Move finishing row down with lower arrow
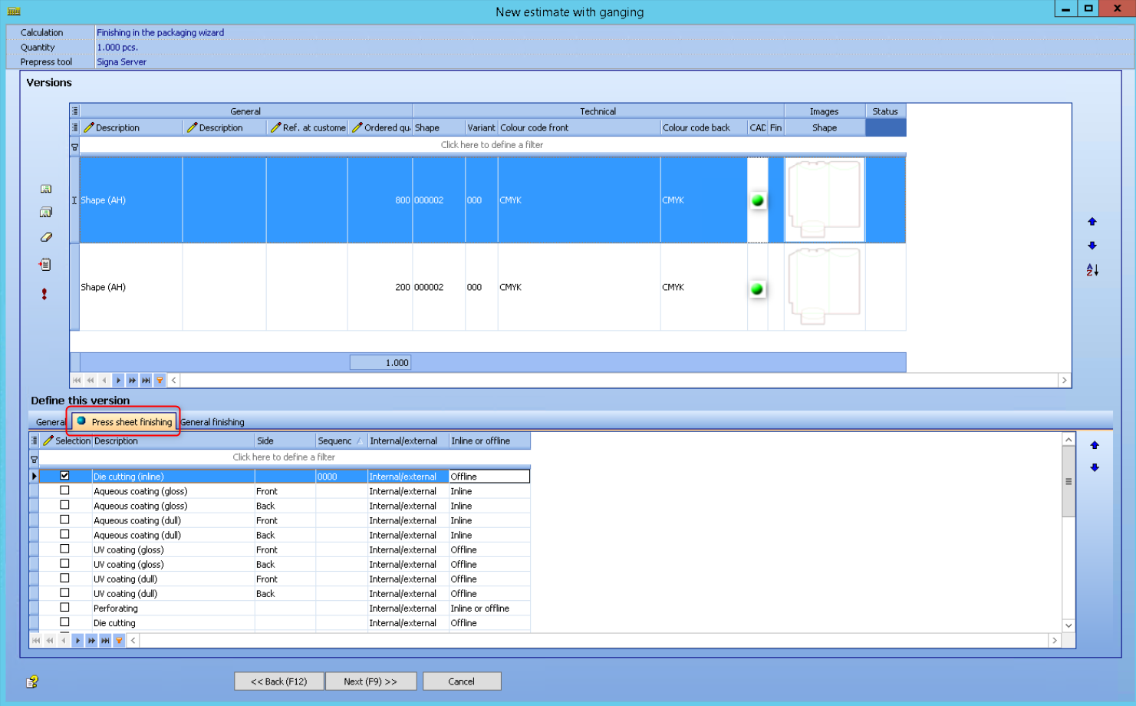 tap(1095, 467)
